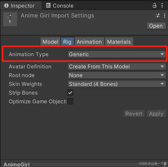Click the Console tab icon
The image size is (168, 167).
48,5
